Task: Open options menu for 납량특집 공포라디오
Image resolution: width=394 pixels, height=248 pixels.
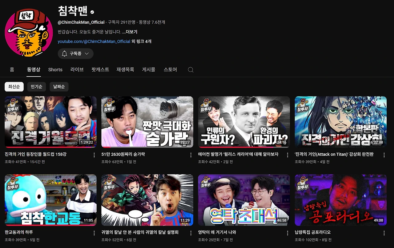Action: (384, 233)
